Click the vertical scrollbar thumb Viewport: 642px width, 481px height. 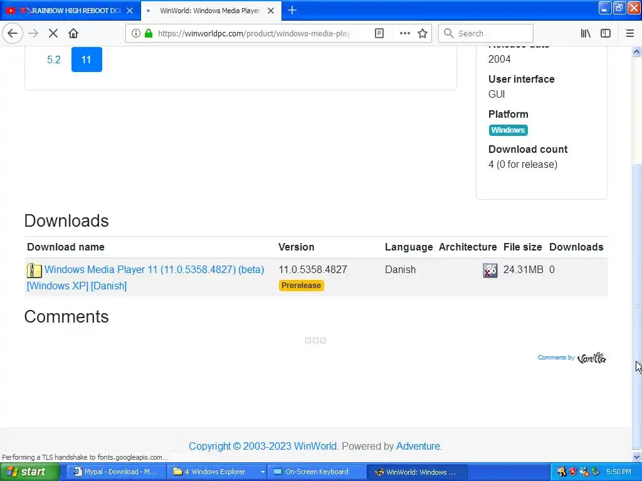click(636, 306)
